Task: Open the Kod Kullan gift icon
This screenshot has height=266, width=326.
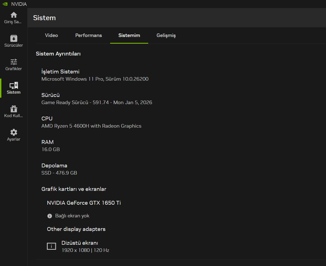Action: point(13,109)
